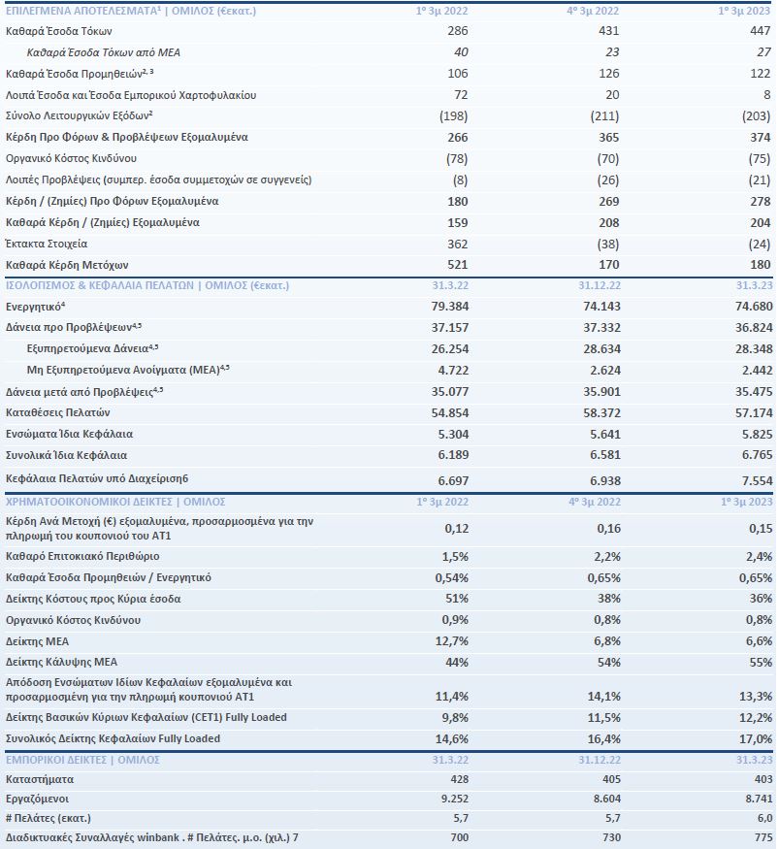Click the 521 shareholders' net profit value
The image size is (779, 849).
pyautogui.click(x=456, y=265)
